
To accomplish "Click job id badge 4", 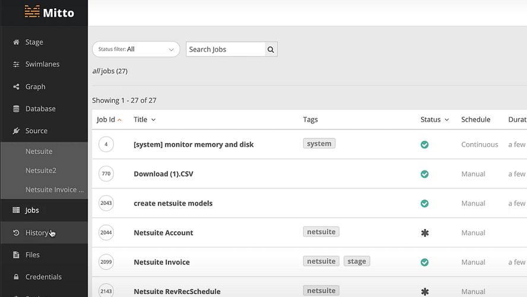I will [106, 144].
